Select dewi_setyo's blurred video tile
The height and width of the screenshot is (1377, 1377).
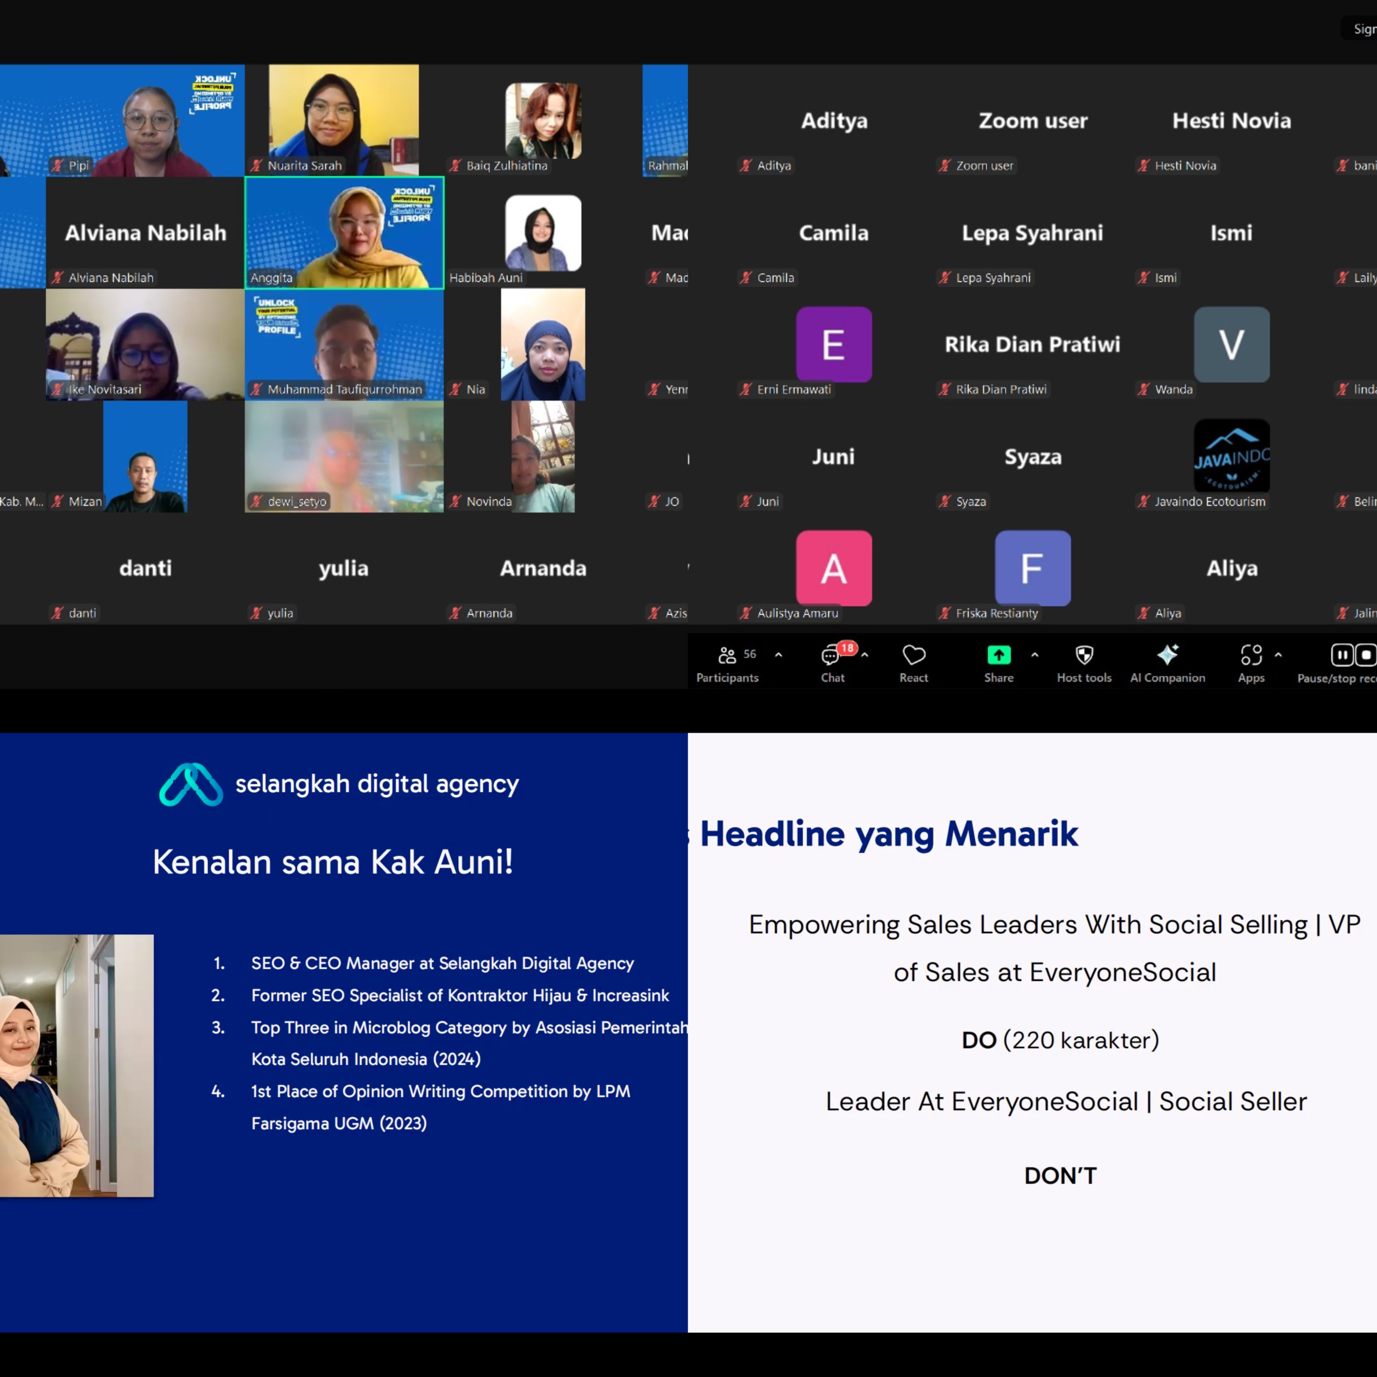(344, 456)
